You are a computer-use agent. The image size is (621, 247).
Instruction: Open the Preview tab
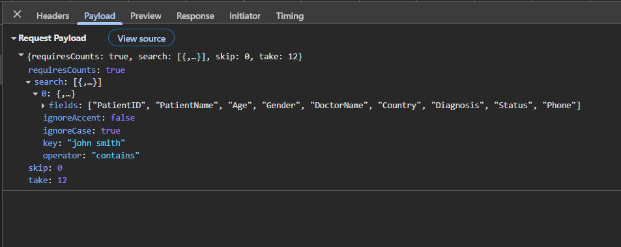point(146,16)
